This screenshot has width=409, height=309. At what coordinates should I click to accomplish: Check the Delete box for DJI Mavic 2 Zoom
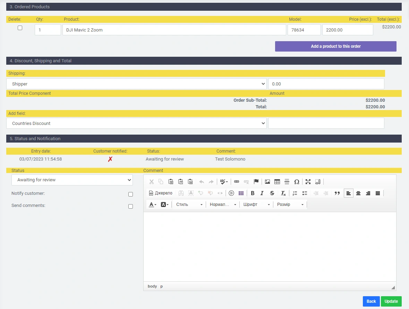click(x=20, y=28)
